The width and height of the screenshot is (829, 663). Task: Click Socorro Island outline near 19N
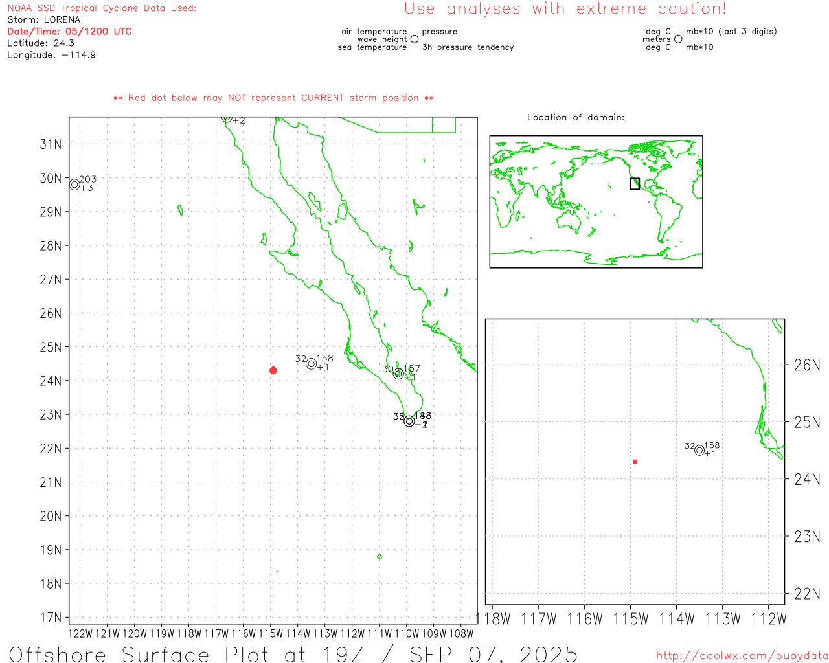pyautogui.click(x=379, y=556)
